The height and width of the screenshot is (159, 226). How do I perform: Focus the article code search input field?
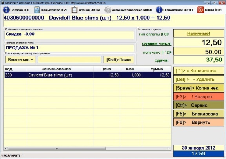(69, 60)
